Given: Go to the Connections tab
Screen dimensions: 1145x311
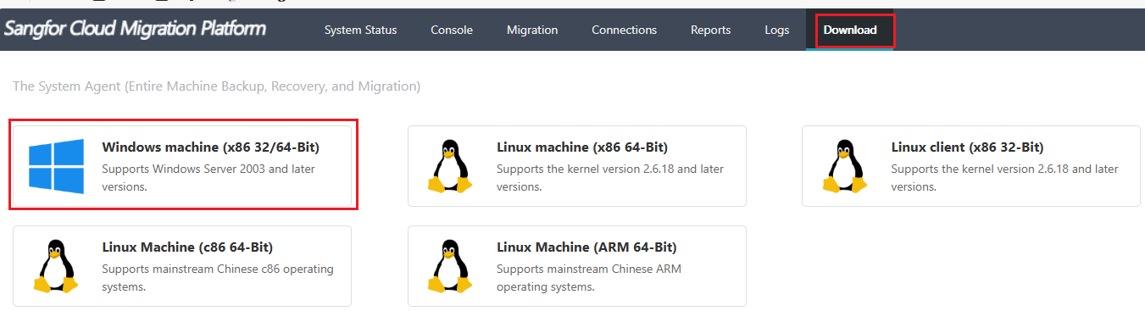Looking at the screenshot, I should click(x=624, y=30).
